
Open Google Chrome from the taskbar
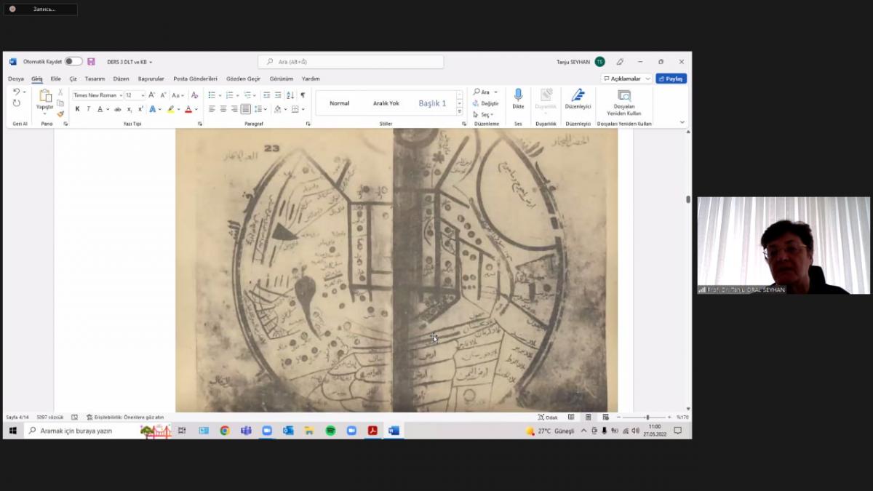(x=225, y=431)
